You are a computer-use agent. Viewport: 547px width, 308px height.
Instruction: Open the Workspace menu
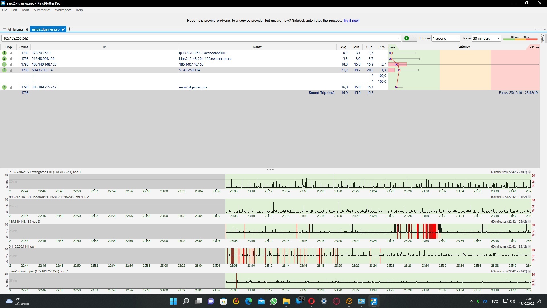coord(63,10)
